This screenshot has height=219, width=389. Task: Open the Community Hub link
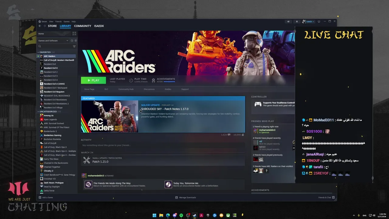(x=126, y=89)
